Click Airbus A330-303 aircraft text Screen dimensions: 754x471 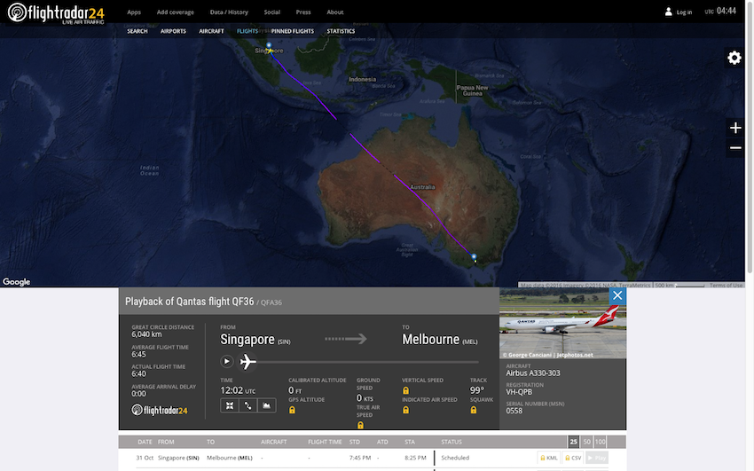(533, 373)
